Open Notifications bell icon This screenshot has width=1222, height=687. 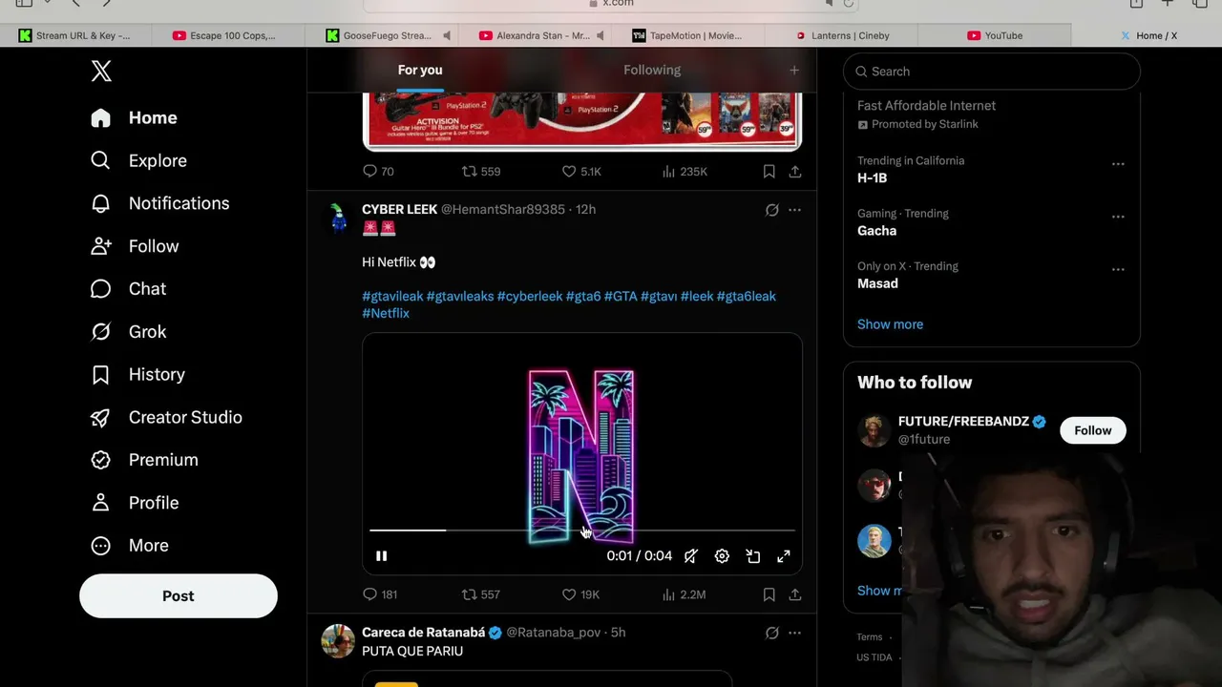pyautogui.click(x=100, y=203)
